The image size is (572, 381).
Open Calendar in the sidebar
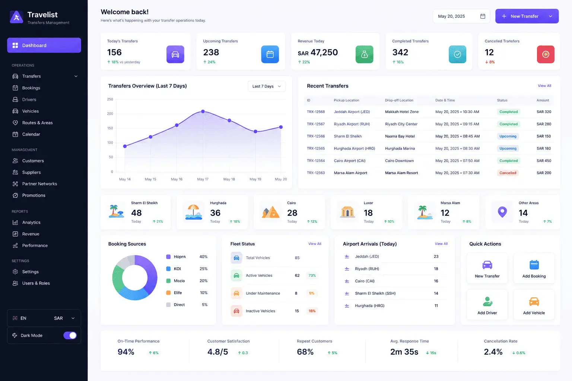coord(44,134)
